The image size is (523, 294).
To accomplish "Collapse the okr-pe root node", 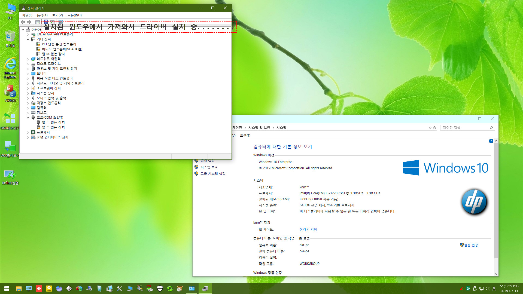I will point(23,29).
